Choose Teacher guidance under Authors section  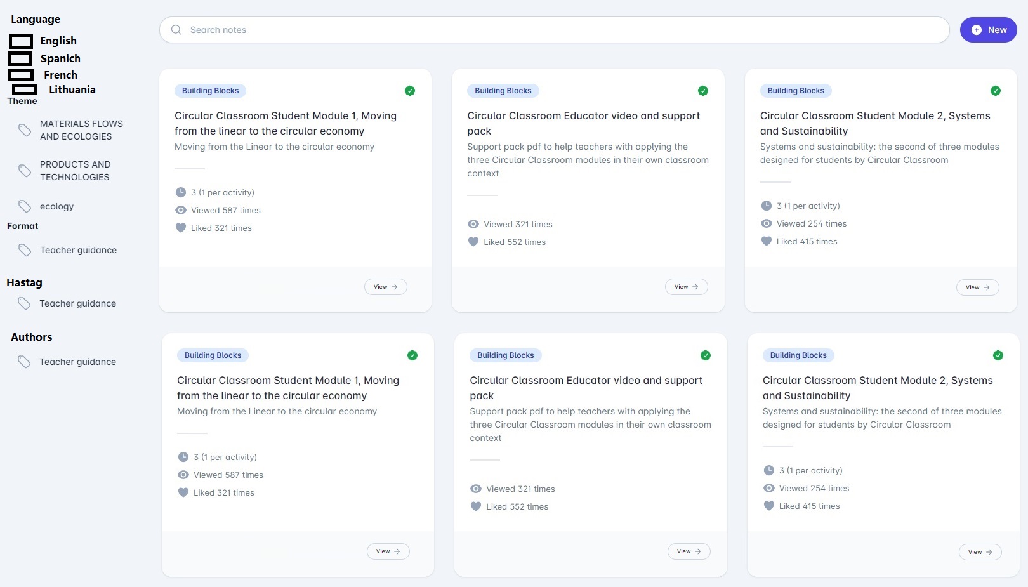pos(77,362)
